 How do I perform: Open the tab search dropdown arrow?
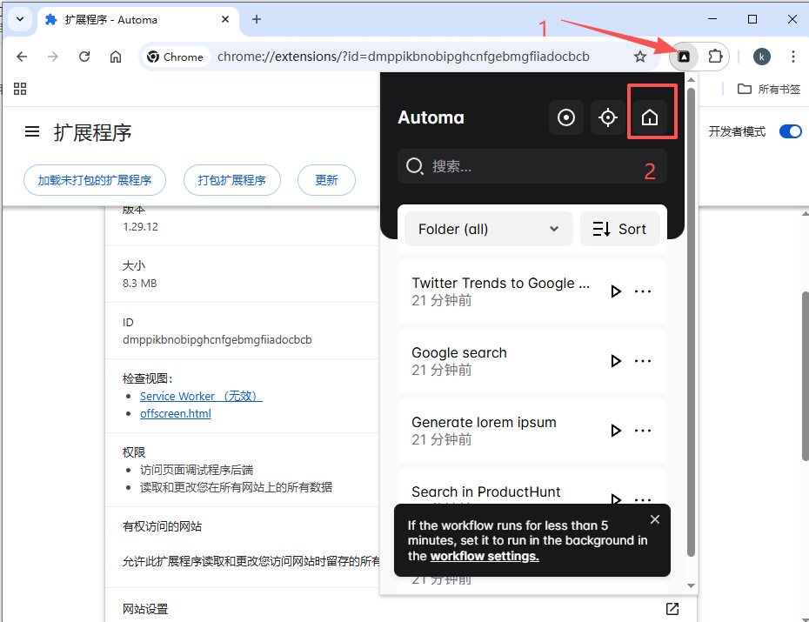20,20
